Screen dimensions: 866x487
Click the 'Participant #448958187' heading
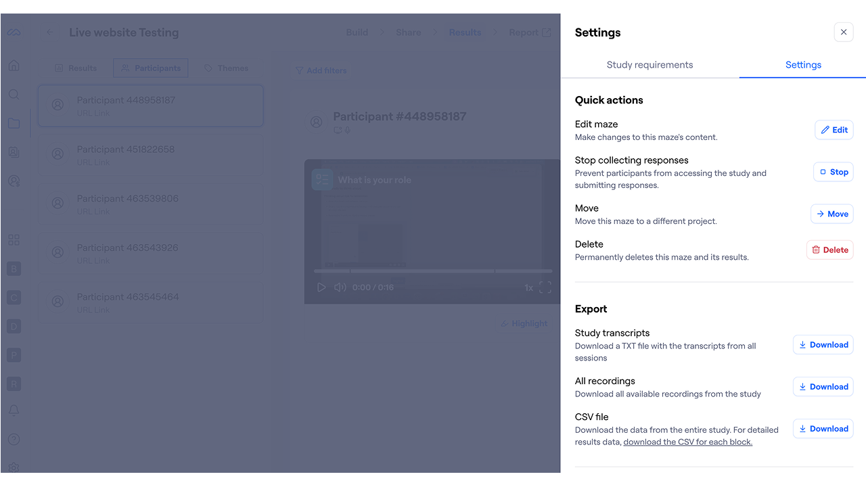[x=400, y=116]
